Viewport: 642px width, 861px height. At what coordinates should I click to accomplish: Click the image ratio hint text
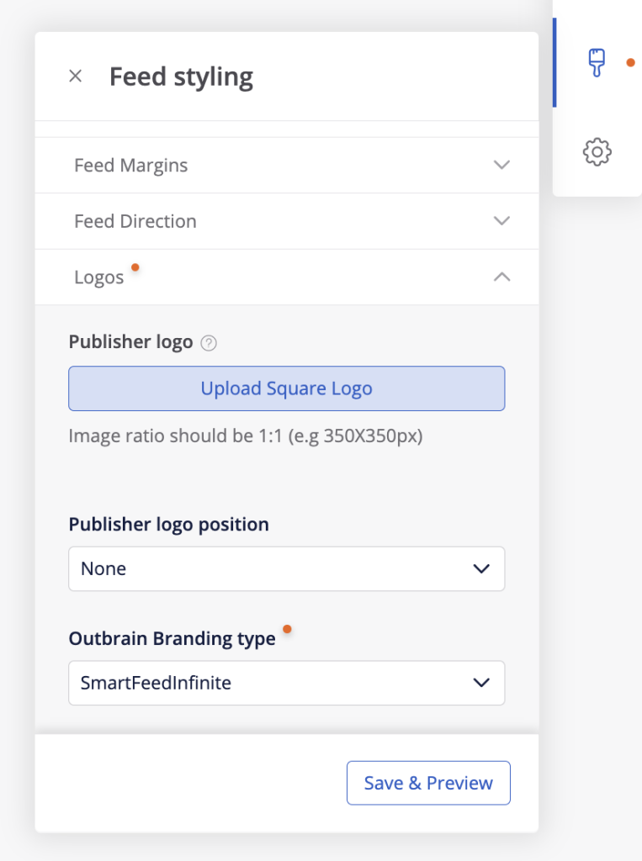pyautogui.click(x=245, y=436)
